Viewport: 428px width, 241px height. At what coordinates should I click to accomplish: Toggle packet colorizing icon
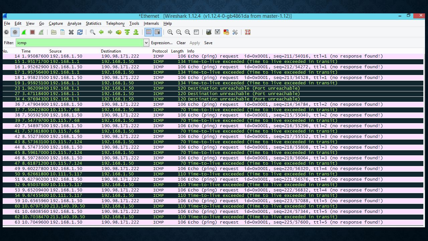click(x=148, y=32)
